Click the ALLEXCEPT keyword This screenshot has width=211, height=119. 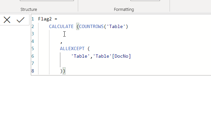[x=72, y=48]
